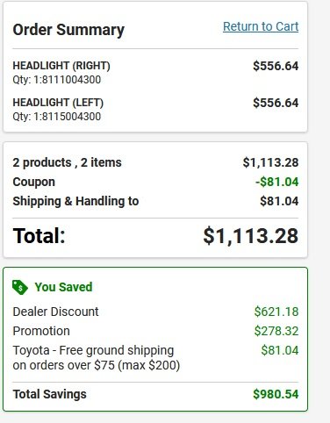Viewport: 330px width, 423px height.
Task: Click the HEADLIGHT (LEFT) item name
Action: click(x=58, y=103)
